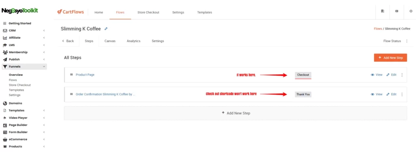Open Flow Status three-dot menu

coord(407,41)
